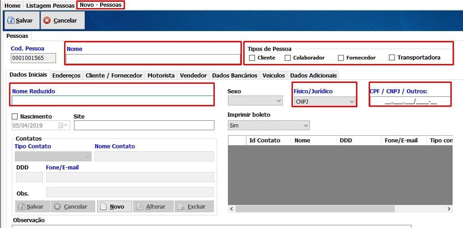This screenshot has height=228, width=463.
Task: Expand the Sexo dropdown
Action: pos(255,101)
